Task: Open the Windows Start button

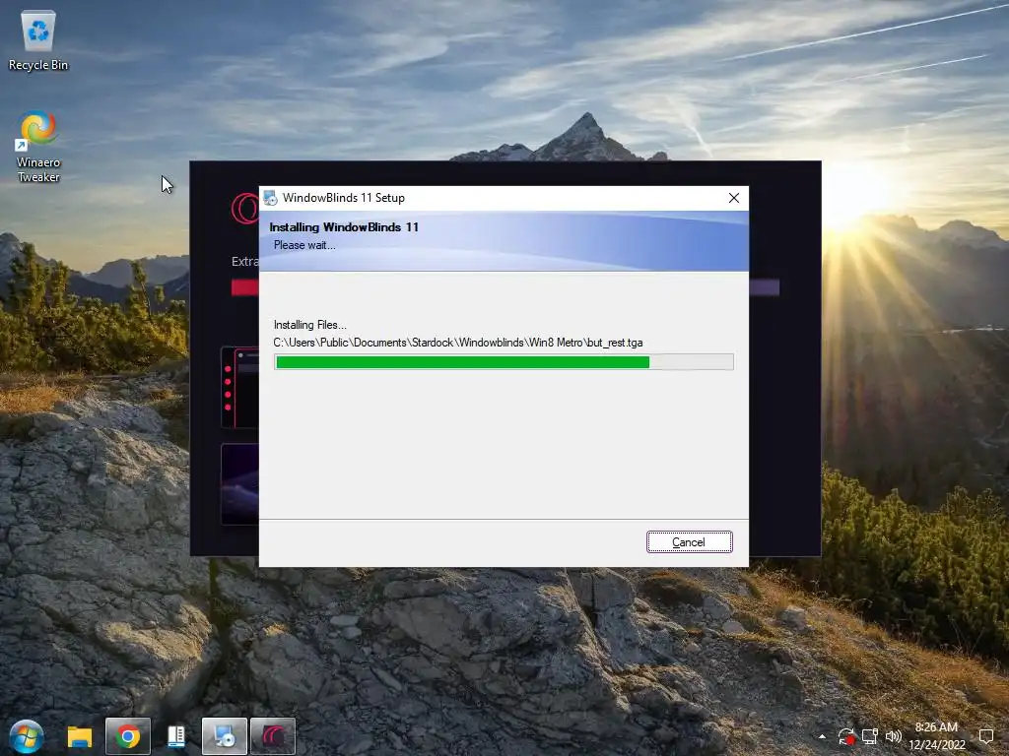Action: (x=27, y=736)
